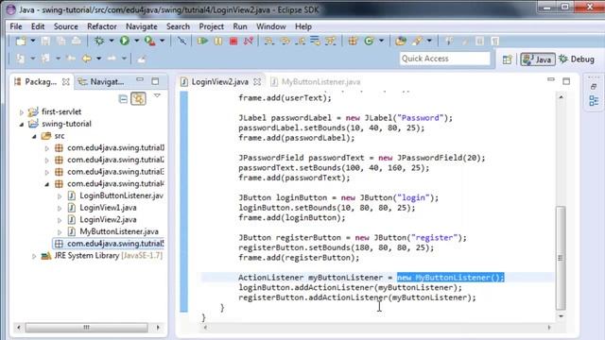The height and width of the screenshot is (340, 605).
Task: Click the Last Edit Location icon
Action: pos(71,59)
